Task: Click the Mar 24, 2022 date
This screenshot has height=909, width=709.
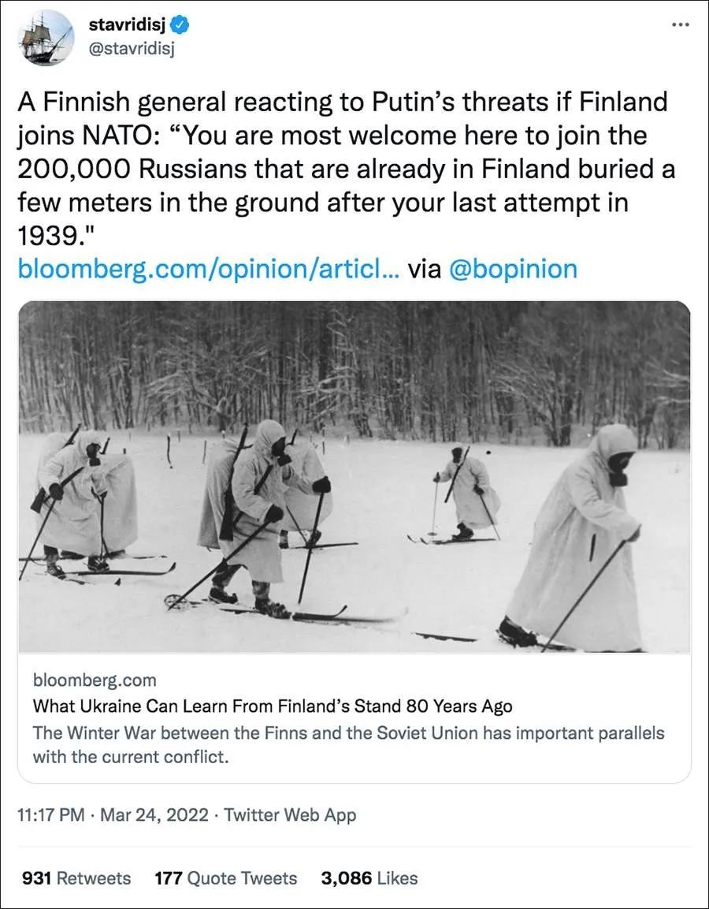Action: 154,814
